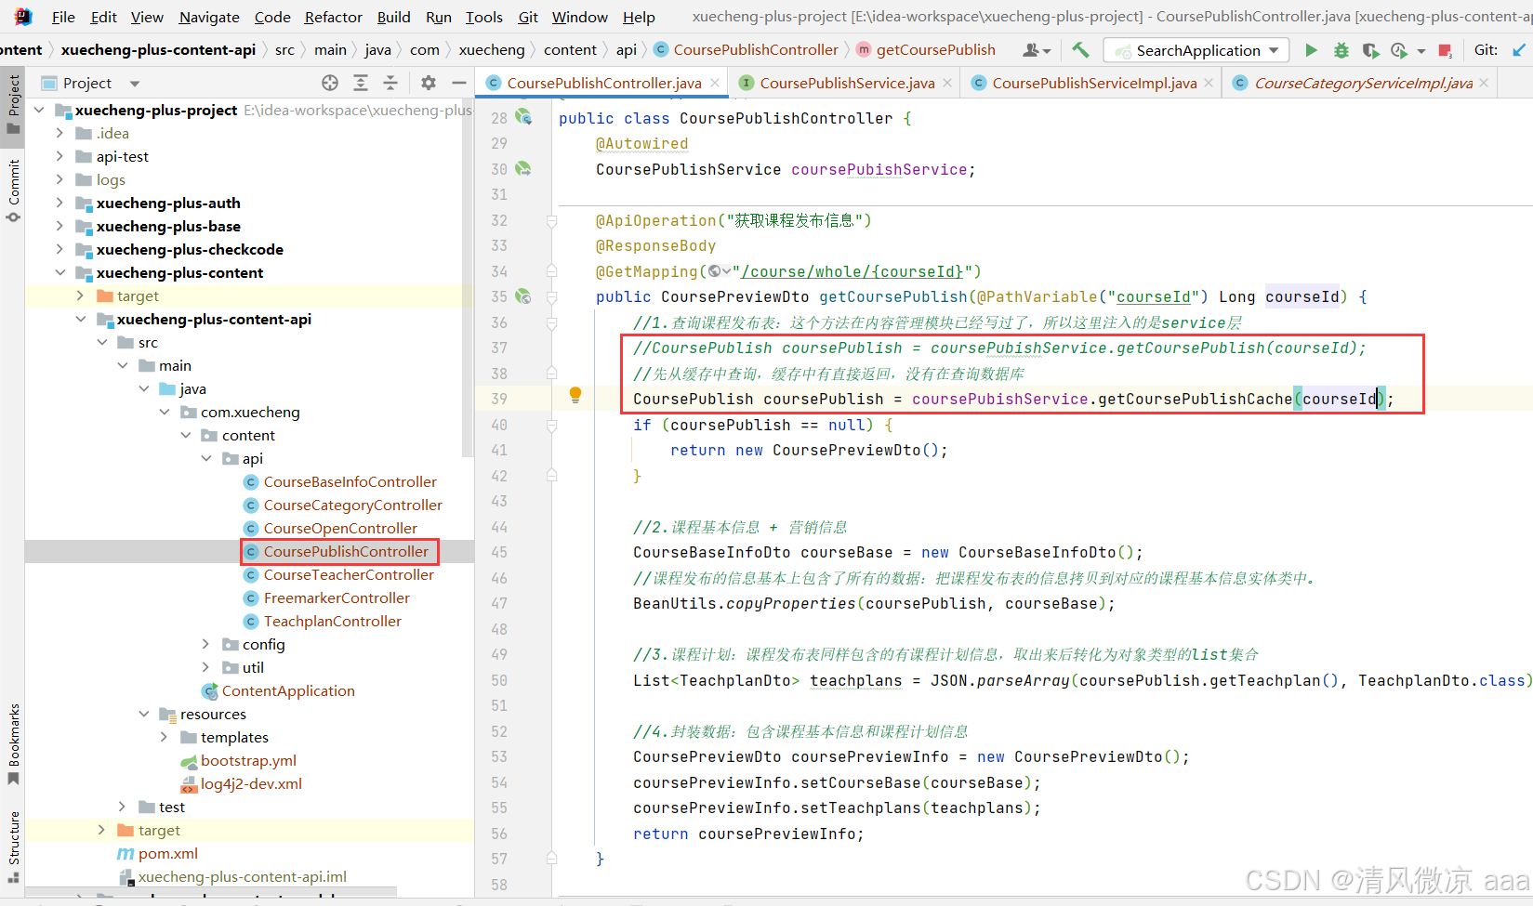Expand all in Project panel
1533x906 pixels.
[361, 83]
